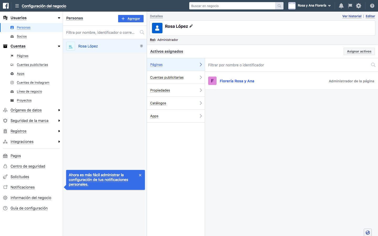Select Rosa López in the people list
378x236 pixels.
pos(105,46)
